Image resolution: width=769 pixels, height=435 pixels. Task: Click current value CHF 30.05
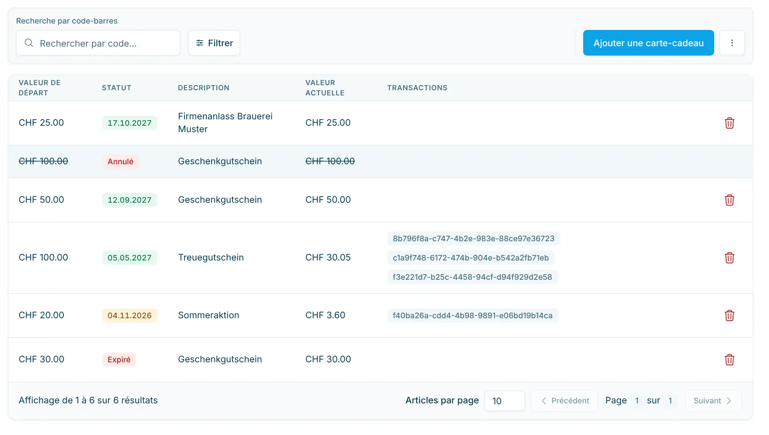coord(328,257)
